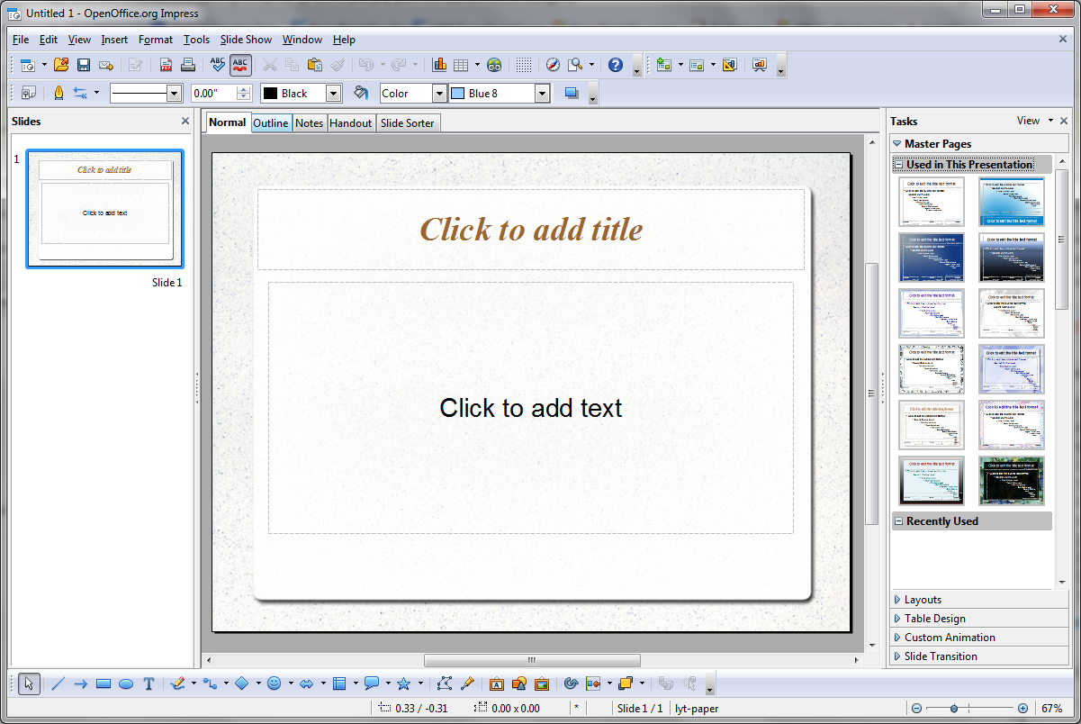Image resolution: width=1081 pixels, height=724 pixels.
Task: Open the line color Black dropdown
Action: [x=333, y=93]
